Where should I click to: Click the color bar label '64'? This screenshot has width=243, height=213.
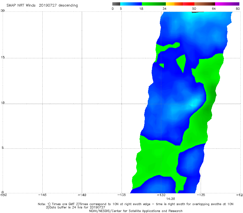tap(214, 9)
